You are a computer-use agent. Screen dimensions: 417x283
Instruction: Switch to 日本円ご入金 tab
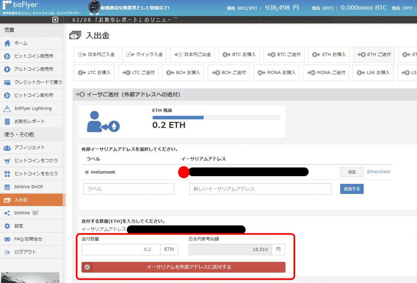click(97, 54)
